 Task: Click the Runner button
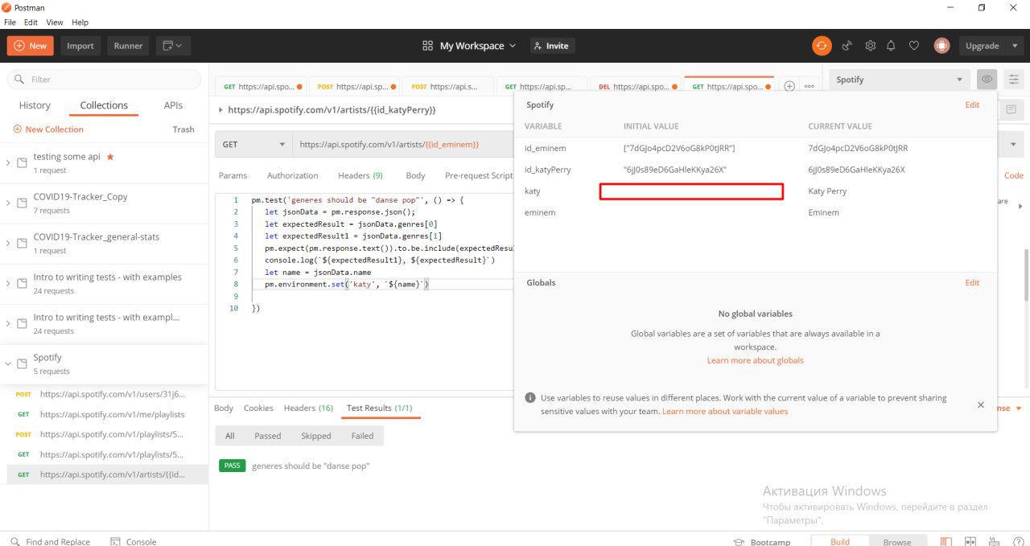coord(128,46)
